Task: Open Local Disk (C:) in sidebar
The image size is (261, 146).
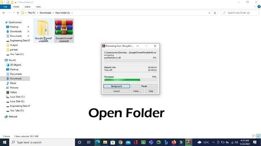Action: (x=17, y=97)
